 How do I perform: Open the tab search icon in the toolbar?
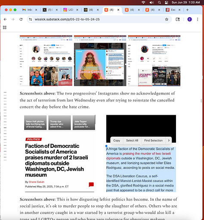point(178,19)
